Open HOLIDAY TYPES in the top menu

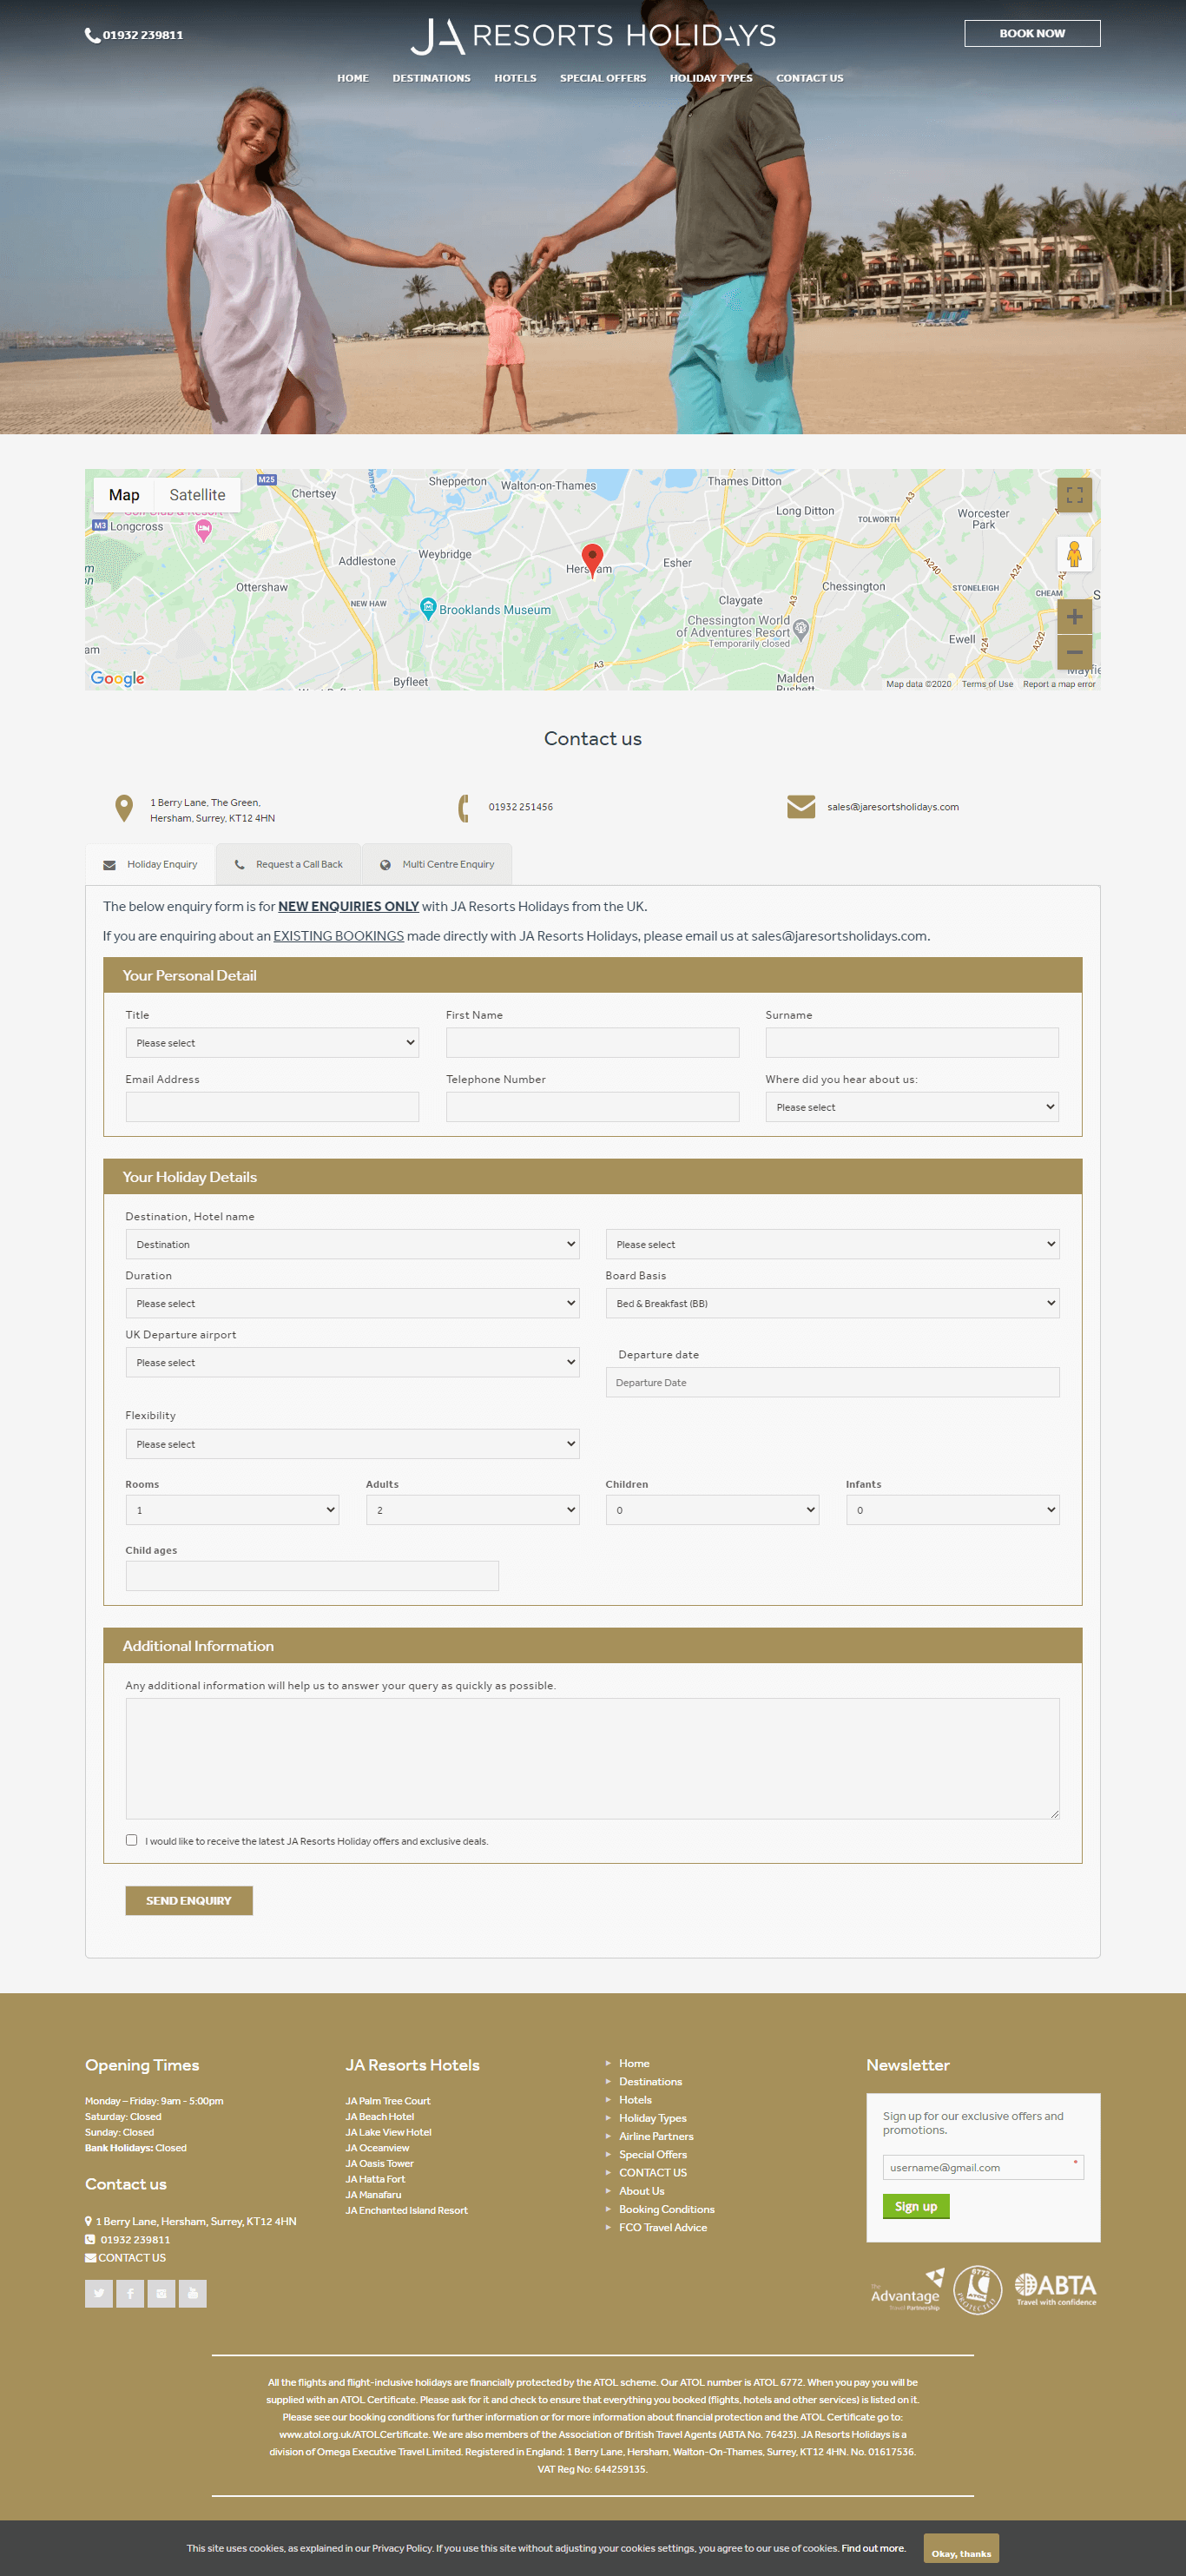click(x=711, y=78)
